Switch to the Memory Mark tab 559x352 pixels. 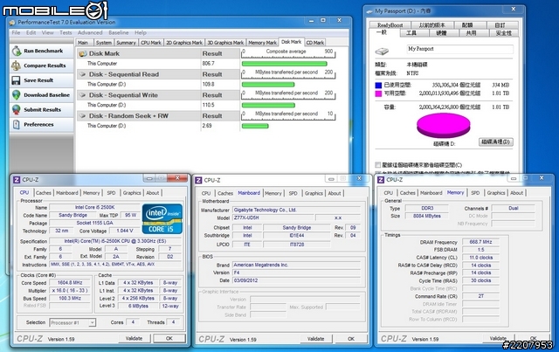point(262,43)
